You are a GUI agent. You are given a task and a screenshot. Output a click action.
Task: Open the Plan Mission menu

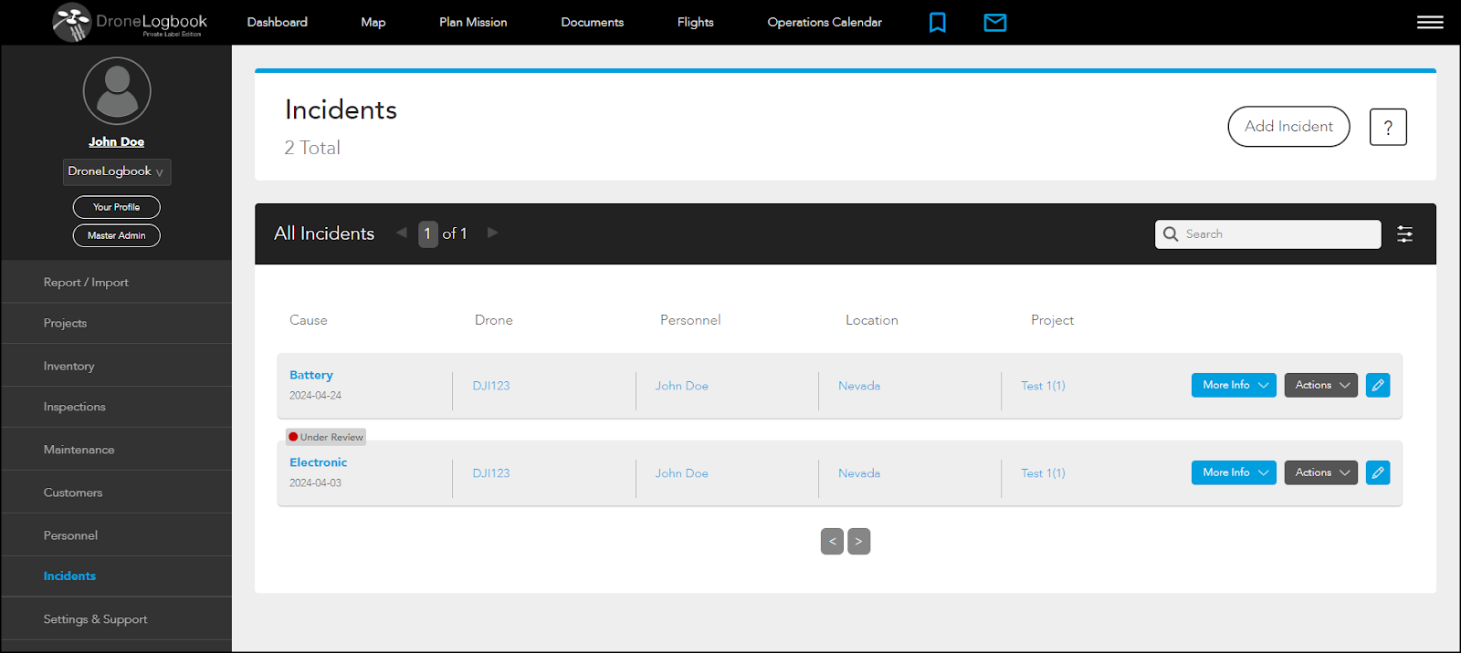(473, 22)
